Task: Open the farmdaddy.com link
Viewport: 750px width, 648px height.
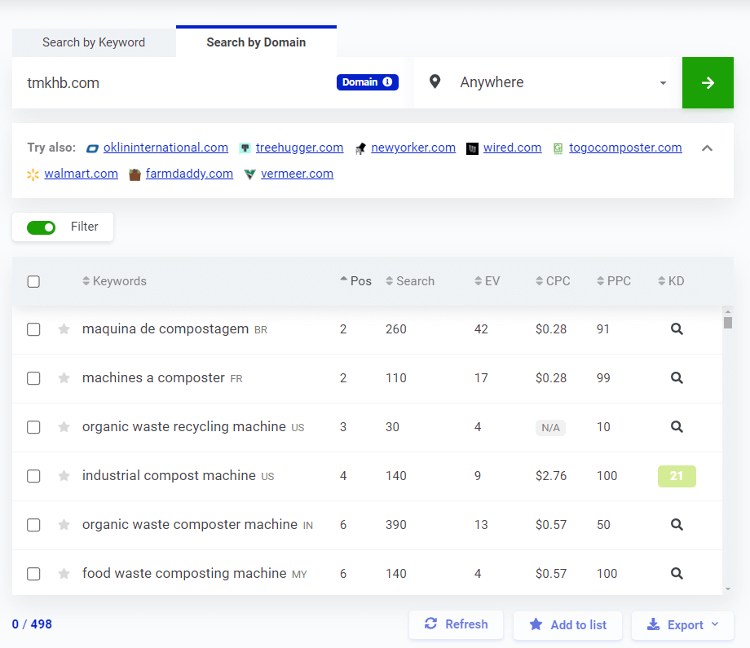Action: click(x=189, y=174)
